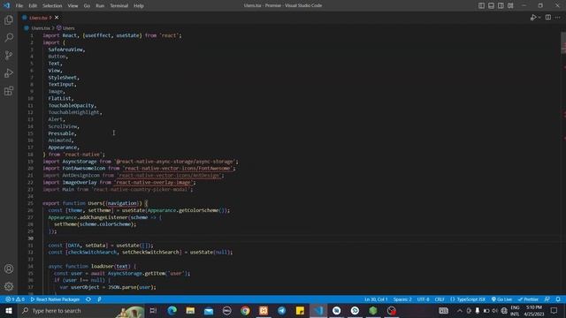The image size is (566, 318).
Task: Click the VS Code logo icon
Action: [x=6, y=5]
